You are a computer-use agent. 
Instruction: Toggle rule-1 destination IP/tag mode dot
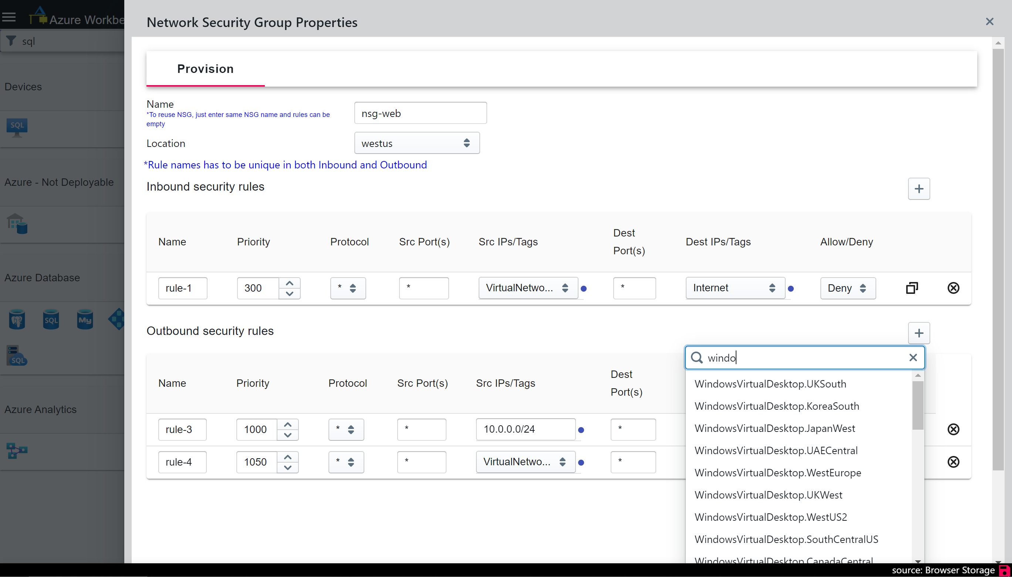[791, 289]
